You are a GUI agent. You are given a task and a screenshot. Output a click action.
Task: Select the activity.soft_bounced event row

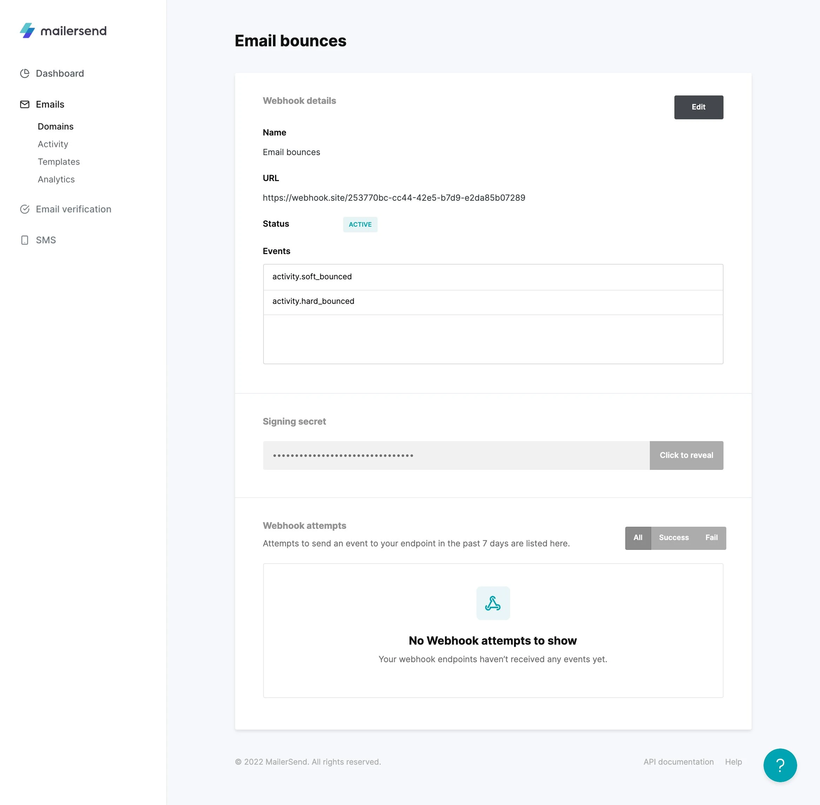(x=493, y=277)
